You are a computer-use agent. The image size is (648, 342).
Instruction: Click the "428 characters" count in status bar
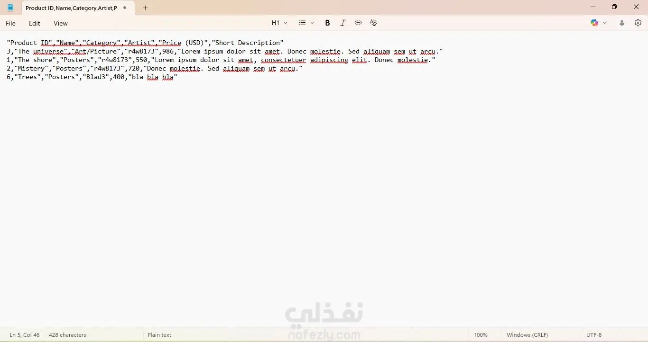(67, 335)
